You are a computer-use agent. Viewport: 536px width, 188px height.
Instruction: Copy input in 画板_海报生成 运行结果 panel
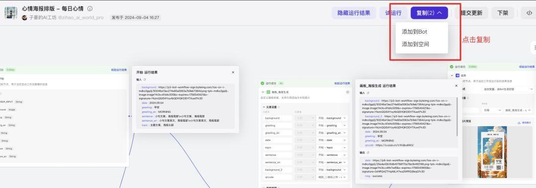(368, 93)
